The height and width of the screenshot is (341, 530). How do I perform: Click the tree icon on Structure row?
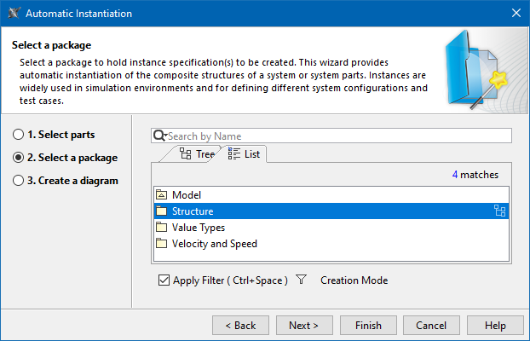click(x=500, y=211)
